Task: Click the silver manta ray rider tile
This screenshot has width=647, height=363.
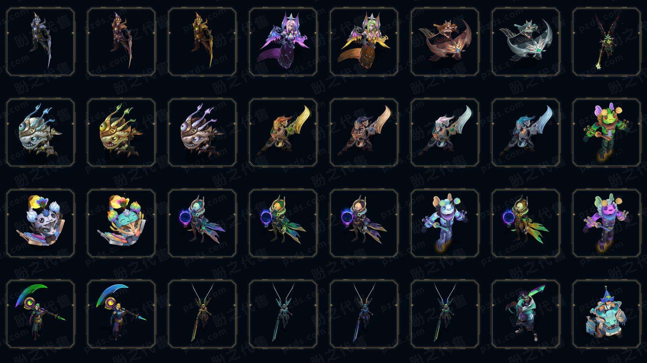Action: [x=526, y=42]
